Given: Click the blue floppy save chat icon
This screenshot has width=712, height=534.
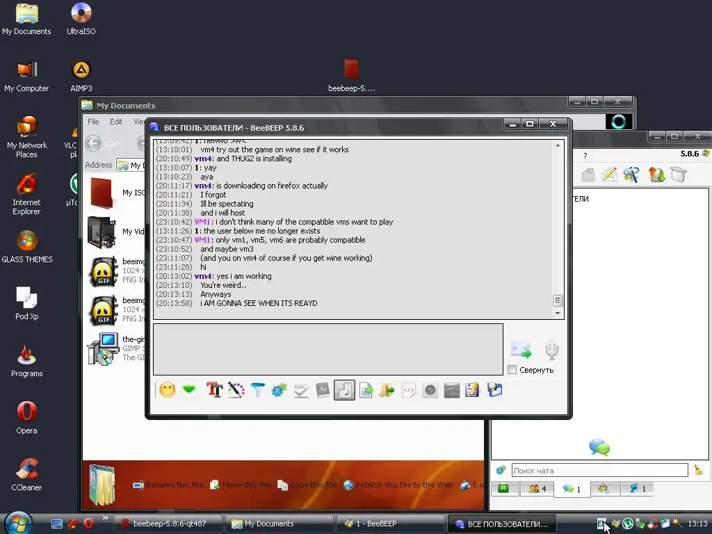Looking at the screenshot, I should coord(494,390).
